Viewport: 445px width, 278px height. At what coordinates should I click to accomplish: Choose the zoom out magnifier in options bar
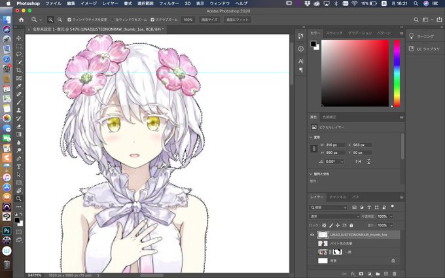(60, 20)
